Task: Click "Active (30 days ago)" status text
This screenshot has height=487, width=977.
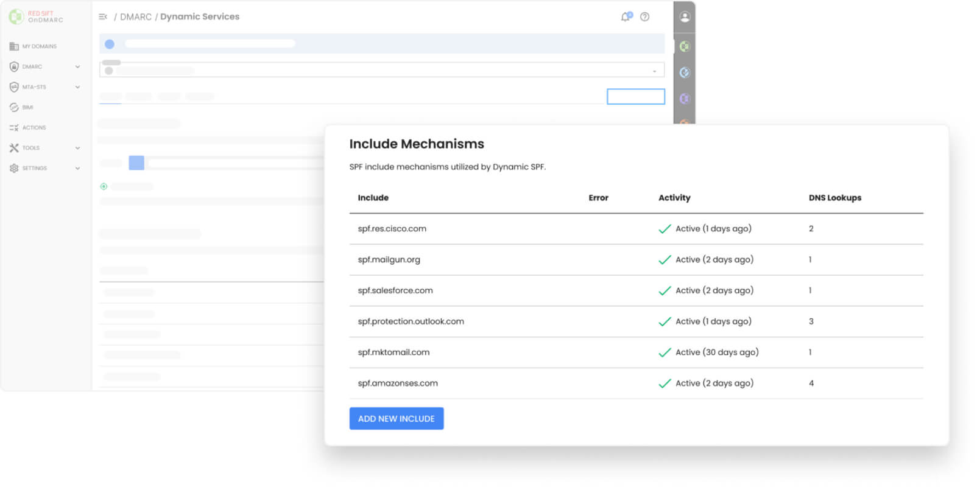Action: tap(717, 352)
